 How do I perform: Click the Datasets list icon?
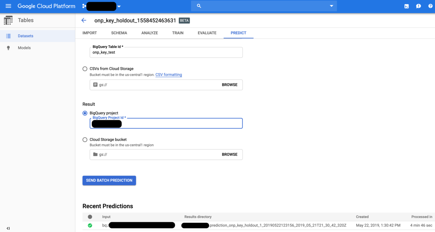pyautogui.click(x=8, y=36)
